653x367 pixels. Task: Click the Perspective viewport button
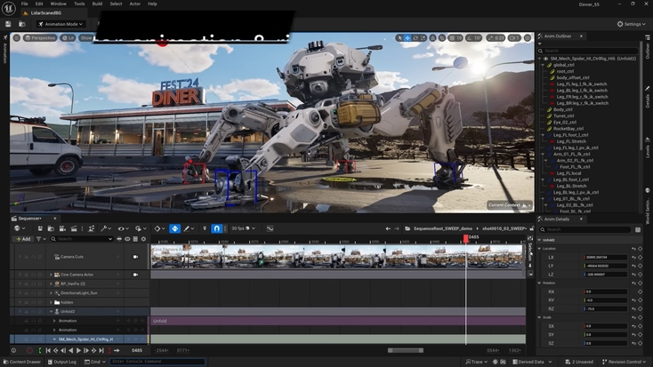coord(40,38)
